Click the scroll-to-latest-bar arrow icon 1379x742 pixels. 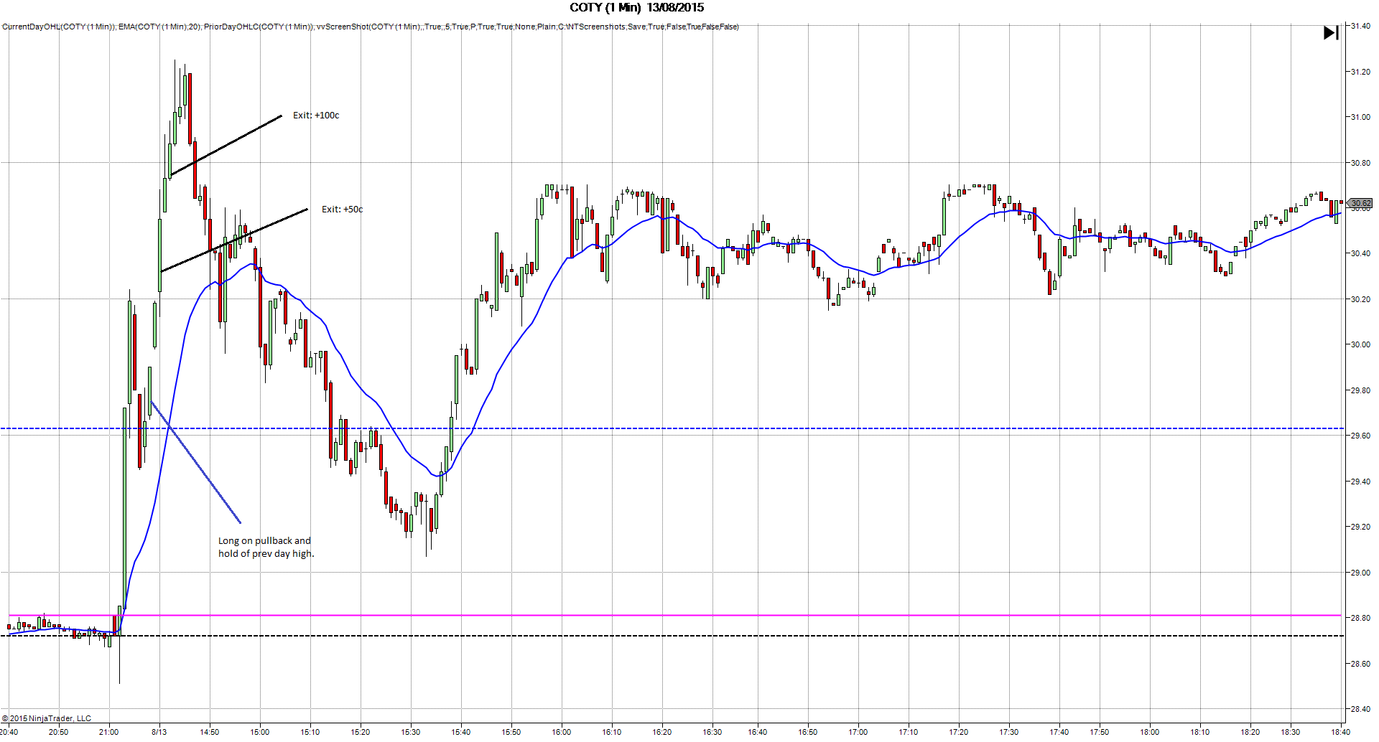[x=1331, y=33]
